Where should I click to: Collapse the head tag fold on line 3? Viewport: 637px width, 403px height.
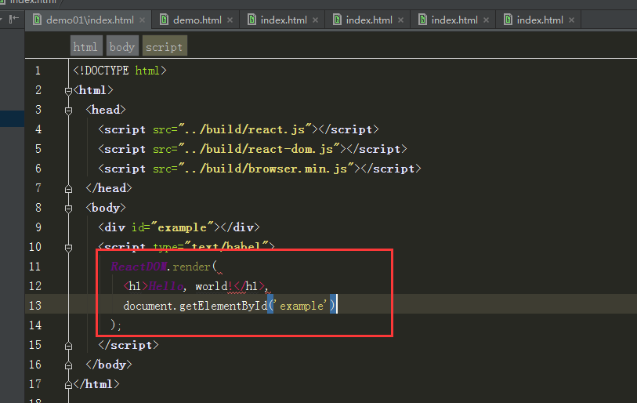pos(68,111)
